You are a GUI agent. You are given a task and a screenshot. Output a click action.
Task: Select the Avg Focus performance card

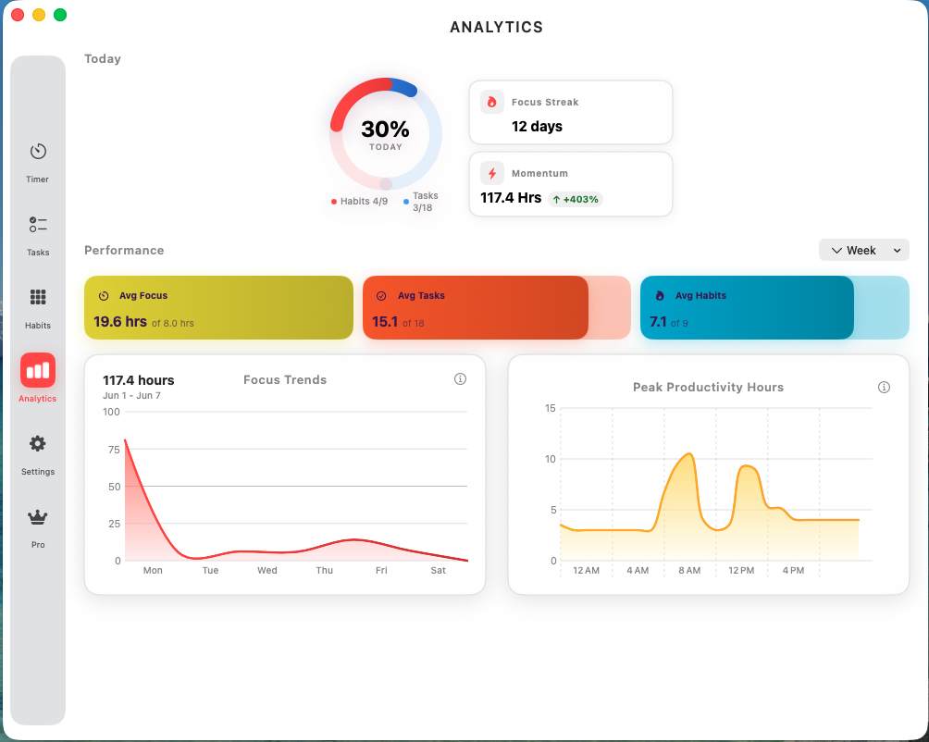[218, 307]
